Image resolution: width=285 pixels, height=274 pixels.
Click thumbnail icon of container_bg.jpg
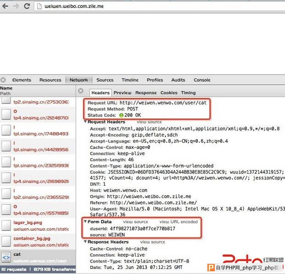click(x=6, y=241)
